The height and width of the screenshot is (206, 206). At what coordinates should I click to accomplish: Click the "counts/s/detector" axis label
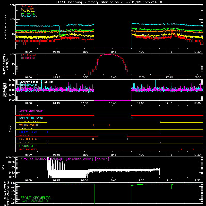click(x=5, y=27)
